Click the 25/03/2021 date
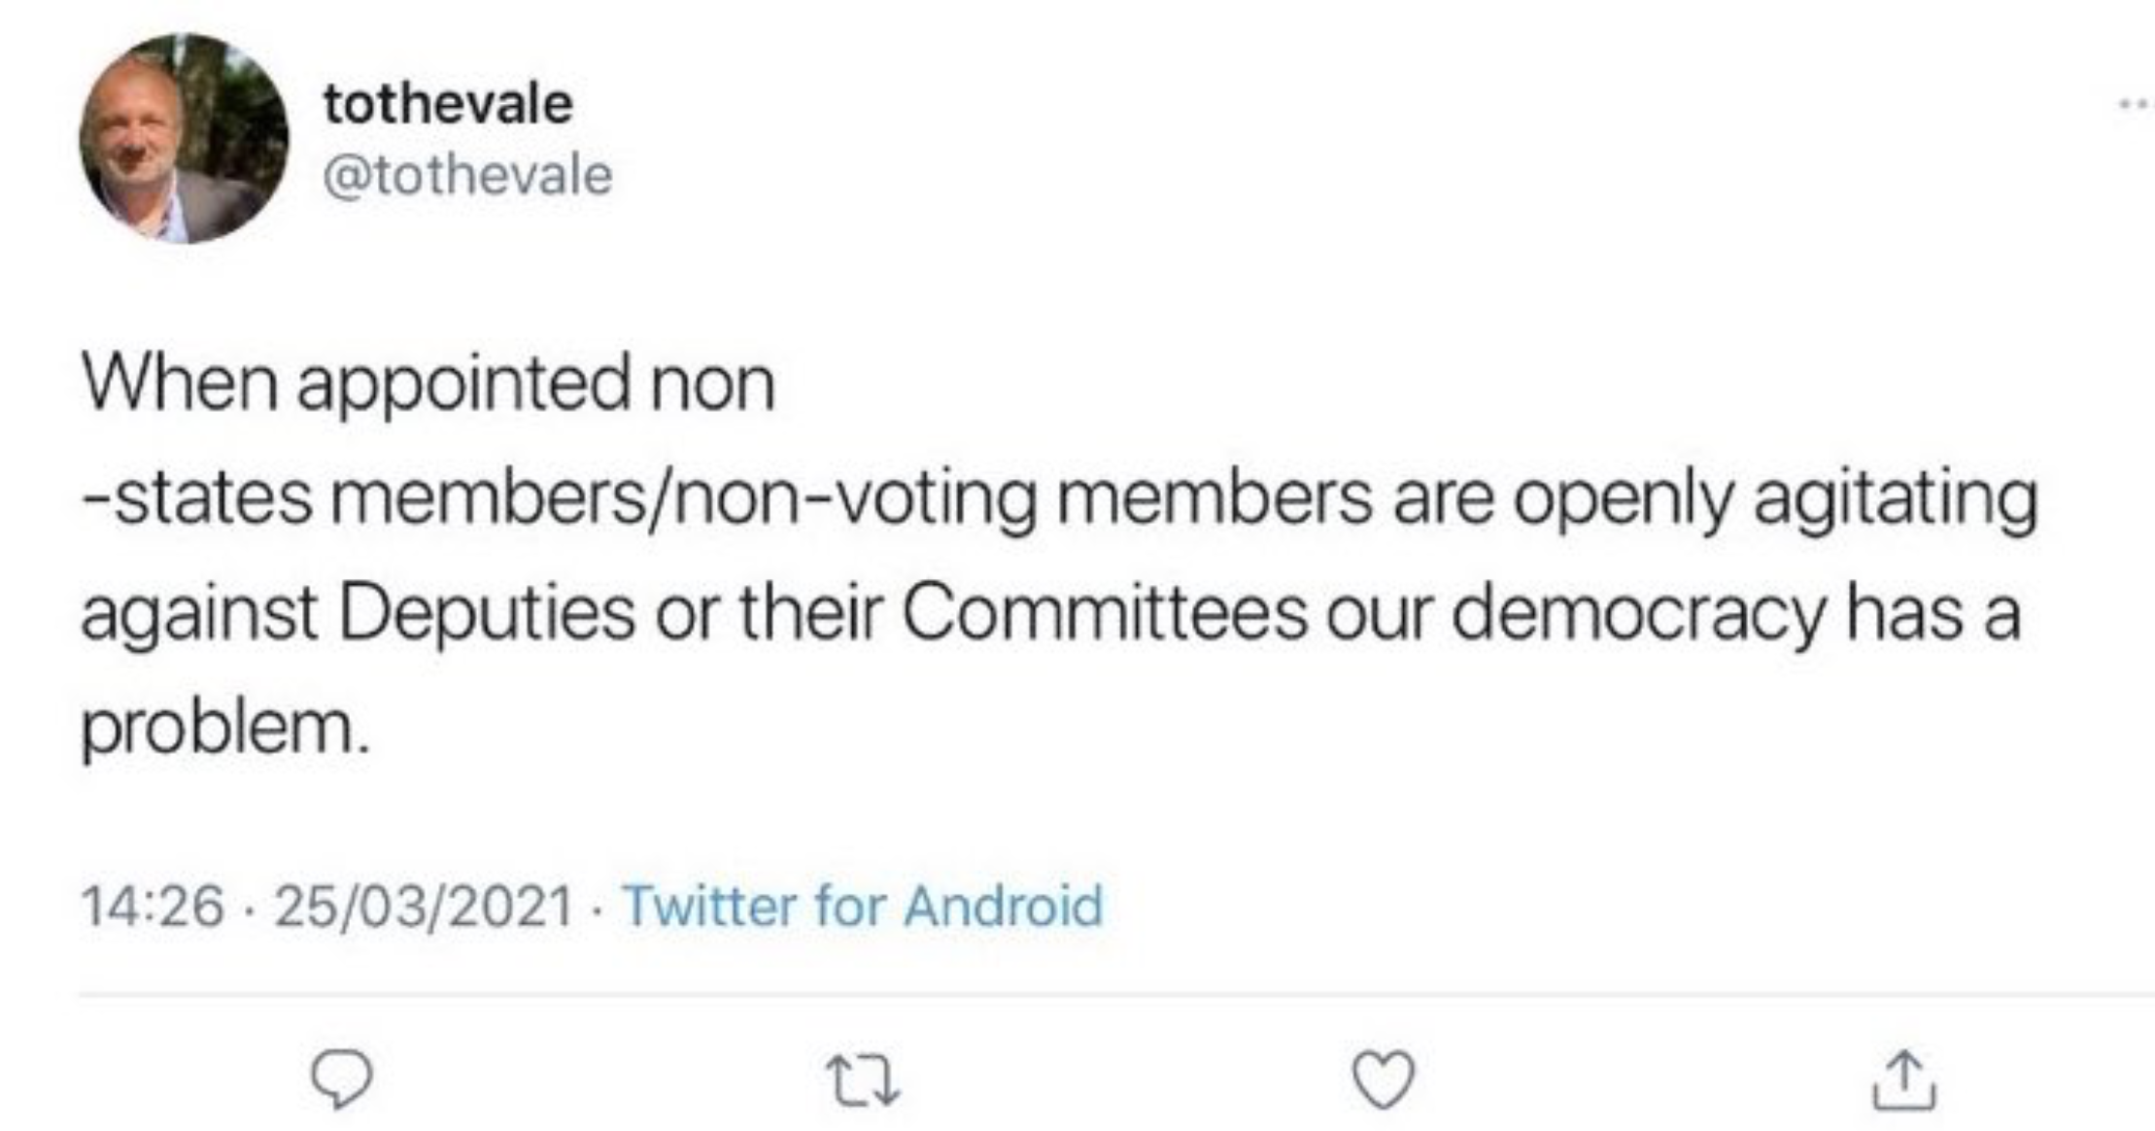The image size is (2155, 1131). coord(424,906)
